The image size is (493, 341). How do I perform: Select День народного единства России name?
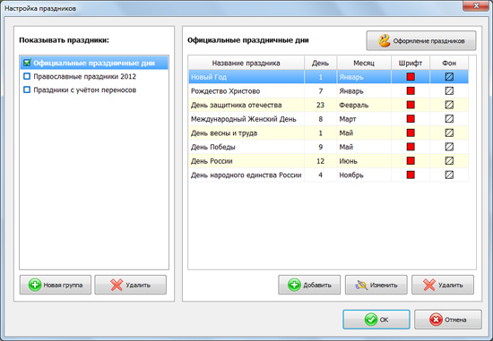click(246, 175)
